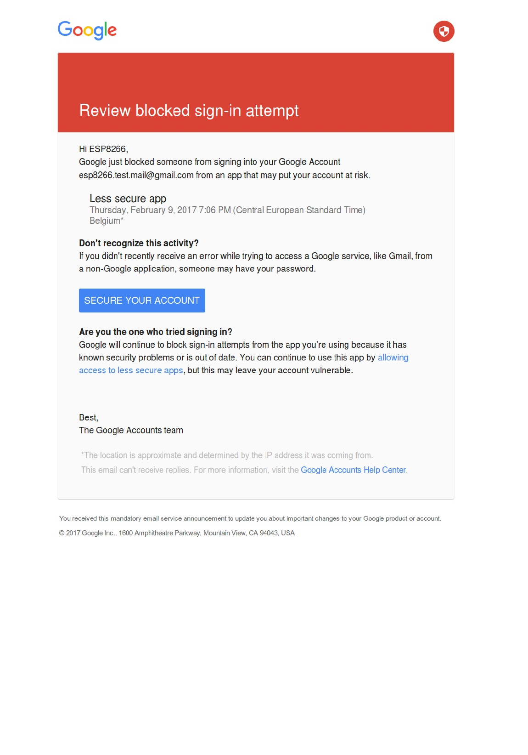Click 'The Google Accounts team' signature
The height and width of the screenshot is (755, 528).
click(131, 430)
